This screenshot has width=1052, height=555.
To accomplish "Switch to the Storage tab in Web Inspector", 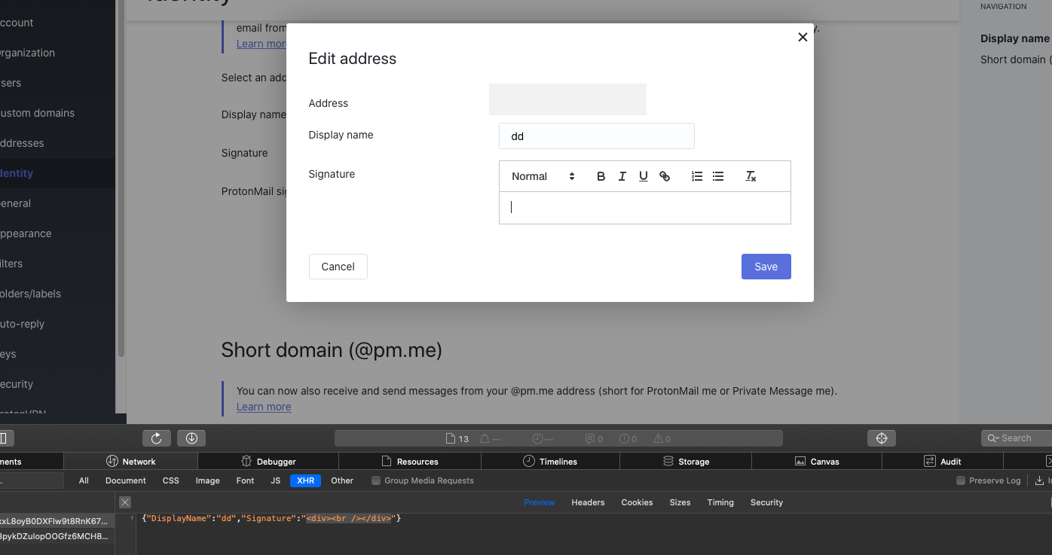I will click(x=685, y=461).
